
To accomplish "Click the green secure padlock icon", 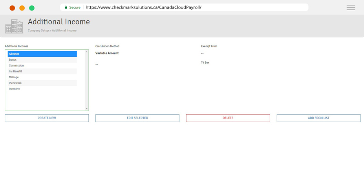I will [x=66, y=7].
